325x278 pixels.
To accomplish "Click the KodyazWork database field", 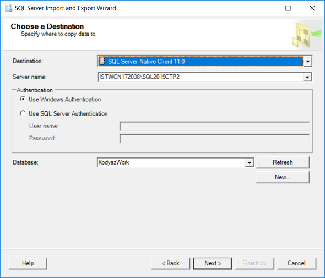I will 171,162.
